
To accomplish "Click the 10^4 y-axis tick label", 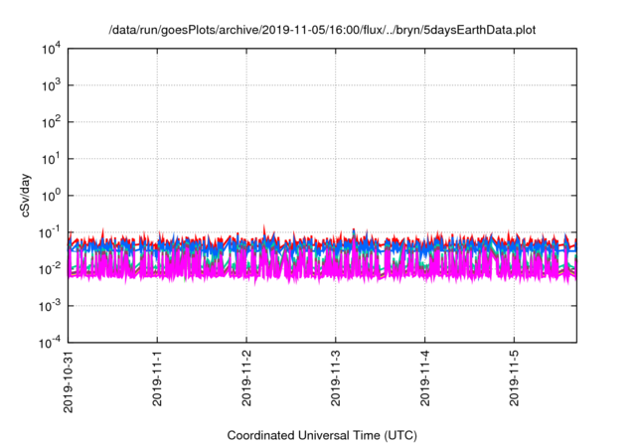I will (52, 49).
